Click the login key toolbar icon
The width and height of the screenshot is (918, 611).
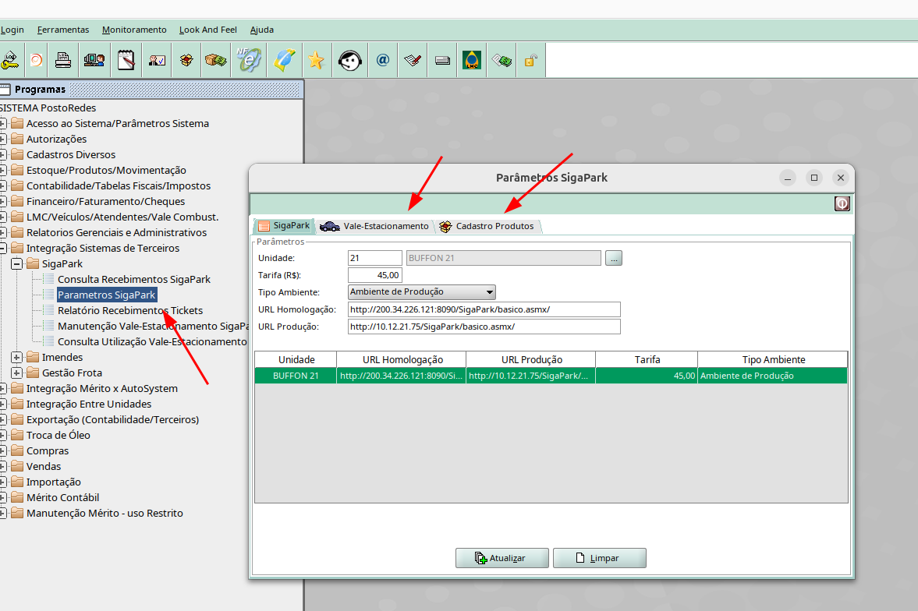10,60
